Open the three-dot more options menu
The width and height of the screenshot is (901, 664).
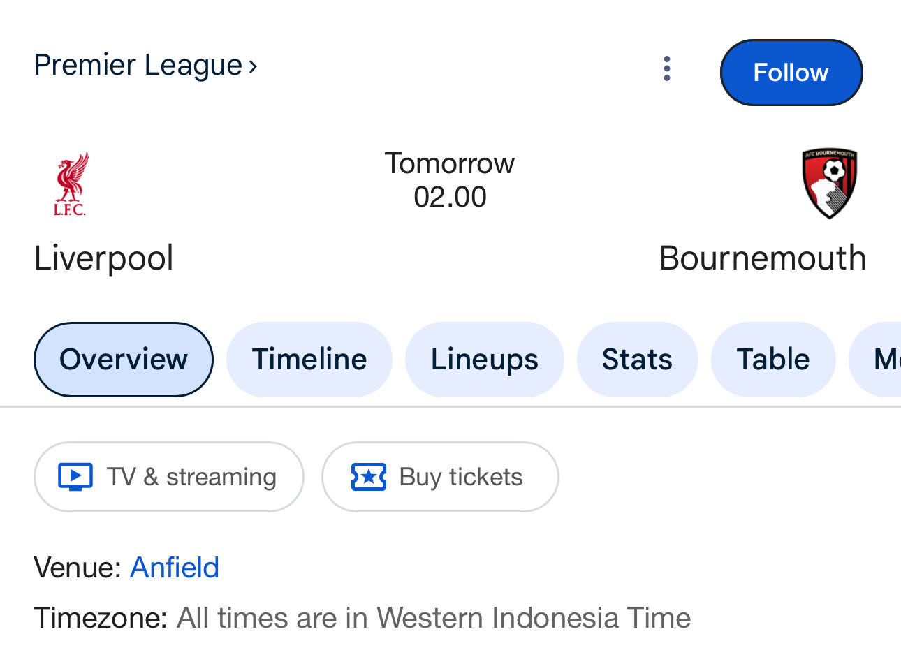pyautogui.click(x=667, y=68)
